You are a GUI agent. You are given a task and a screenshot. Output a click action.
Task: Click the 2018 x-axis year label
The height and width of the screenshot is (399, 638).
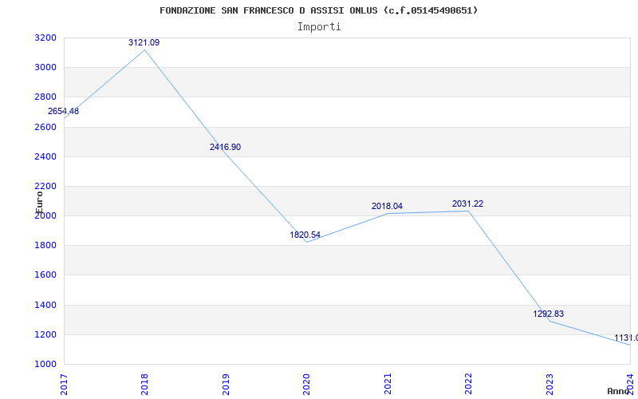click(145, 384)
